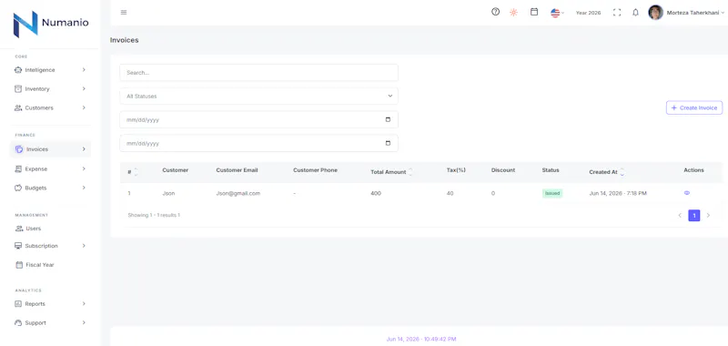The height and width of the screenshot is (346, 728).
Task: Open the notifications bell
Action: pyautogui.click(x=635, y=13)
